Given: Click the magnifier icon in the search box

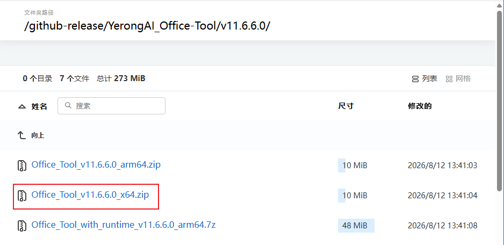Looking at the screenshot, I should (x=68, y=105).
